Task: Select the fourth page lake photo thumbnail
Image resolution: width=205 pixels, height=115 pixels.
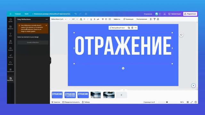Action: pos(96,95)
